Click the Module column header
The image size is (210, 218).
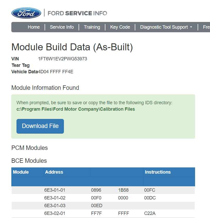tap(21, 172)
